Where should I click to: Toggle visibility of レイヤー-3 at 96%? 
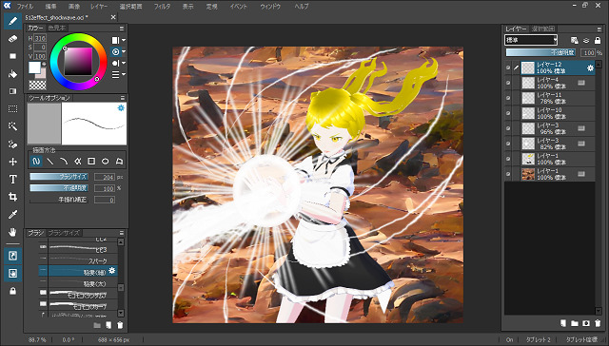click(508, 128)
